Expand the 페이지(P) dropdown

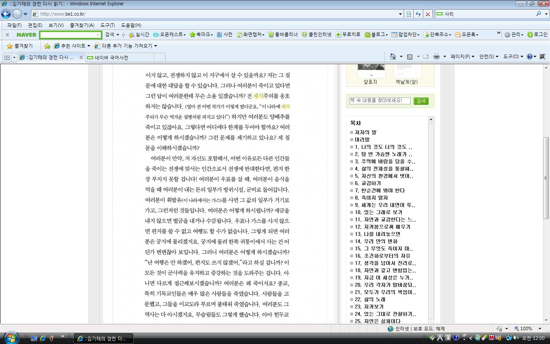click(x=462, y=57)
